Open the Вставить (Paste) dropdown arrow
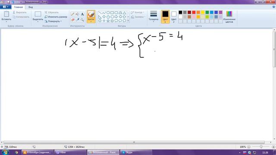The height and width of the screenshot is (155, 276). 6,22
